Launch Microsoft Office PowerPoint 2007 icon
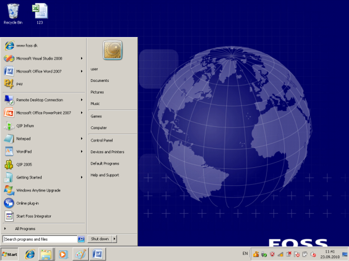The height and width of the screenshot is (261, 349). point(9,113)
